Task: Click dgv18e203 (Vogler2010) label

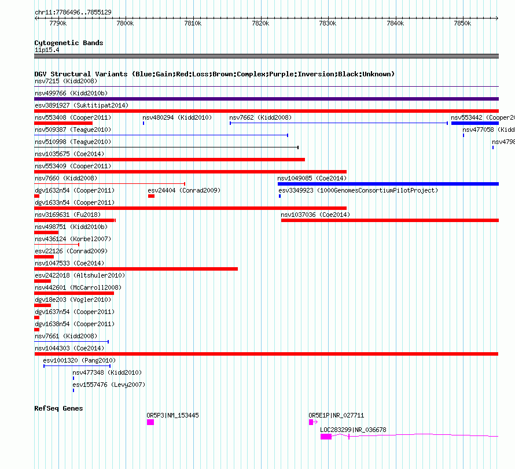Action: pyautogui.click(x=73, y=300)
